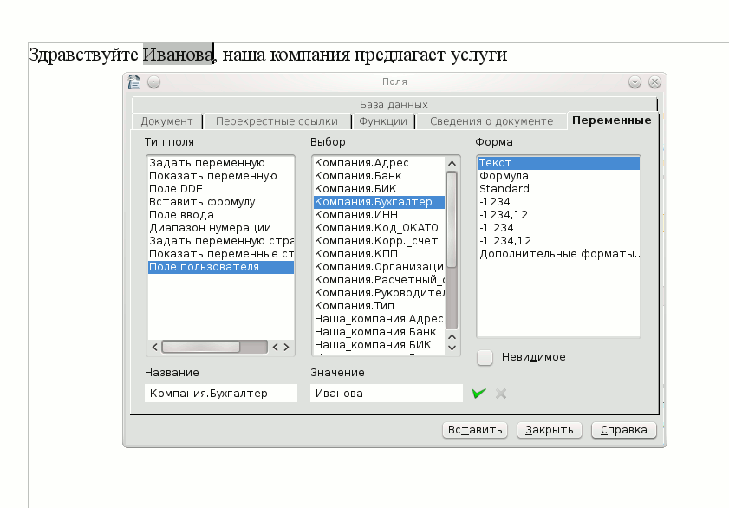Viewport: 729px width, 508px height.
Task: Click the up arrow of Выбор list scrollbar
Action: pos(451,163)
